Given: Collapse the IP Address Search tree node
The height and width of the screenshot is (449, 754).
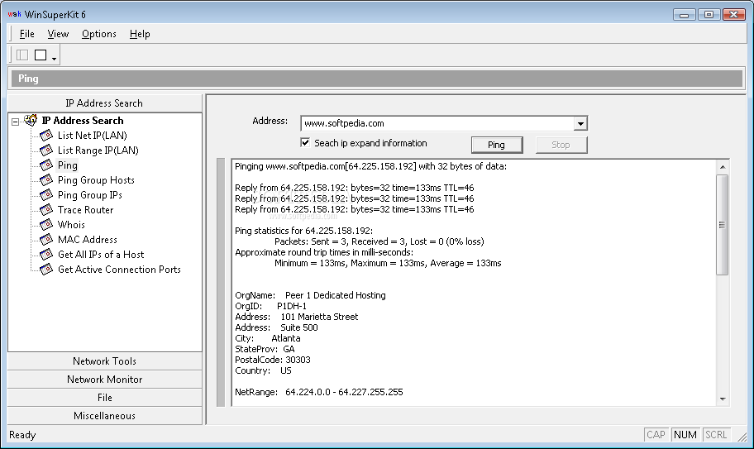Looking at the screenshot, I should pos(16,122).
